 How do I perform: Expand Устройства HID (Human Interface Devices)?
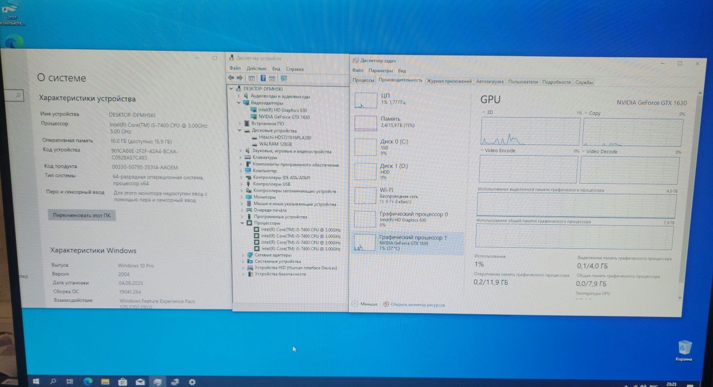[x=243, y=268]
